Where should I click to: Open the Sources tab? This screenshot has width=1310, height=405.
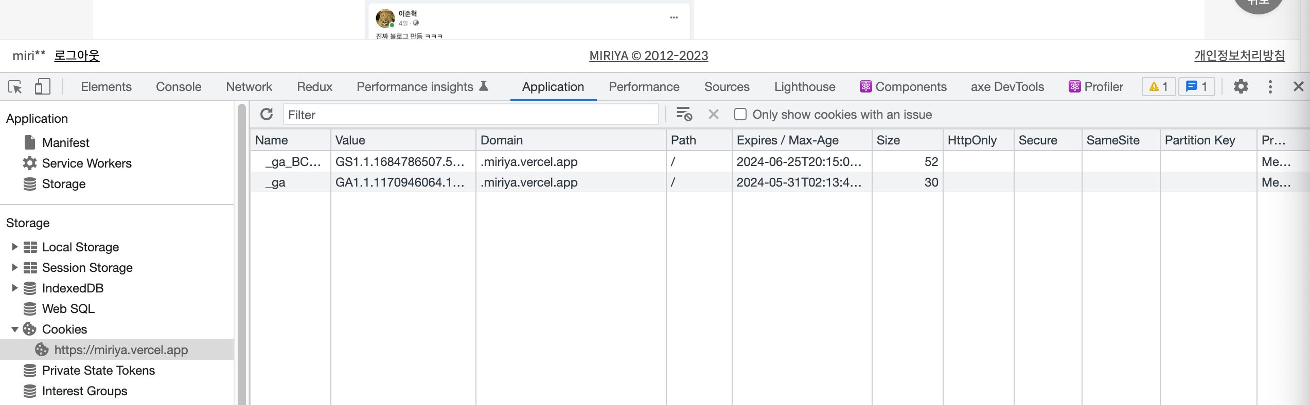click(x=727, y=86)
